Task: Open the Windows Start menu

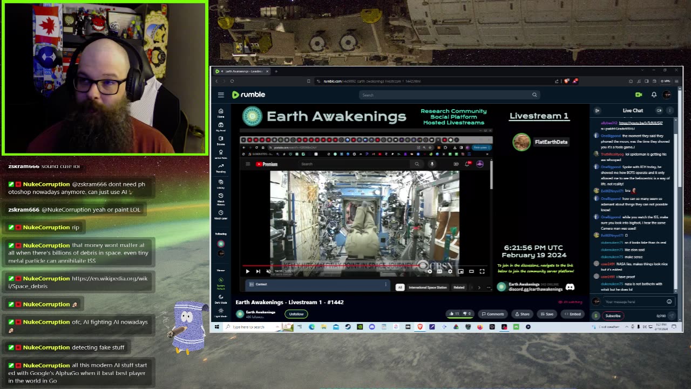Action: tap(216, 327)
